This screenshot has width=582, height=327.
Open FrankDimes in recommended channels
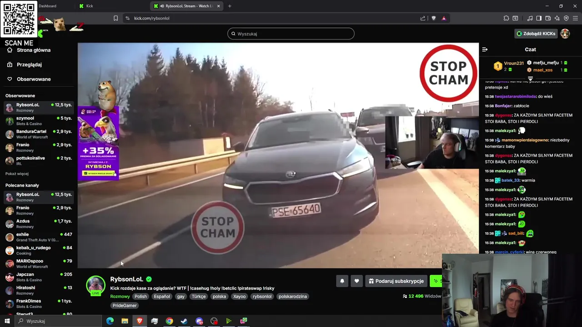(39, 304)
